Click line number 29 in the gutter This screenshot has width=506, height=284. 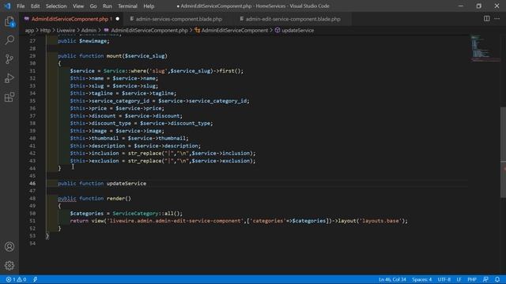click(32, 56)
